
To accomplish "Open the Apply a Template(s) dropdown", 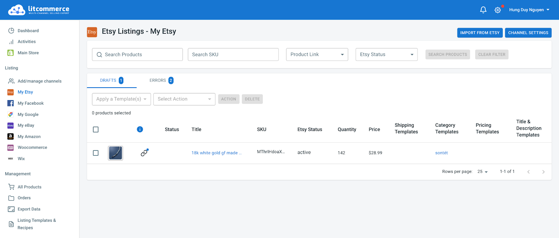I will pyautogui.click(x=121, y=99).
